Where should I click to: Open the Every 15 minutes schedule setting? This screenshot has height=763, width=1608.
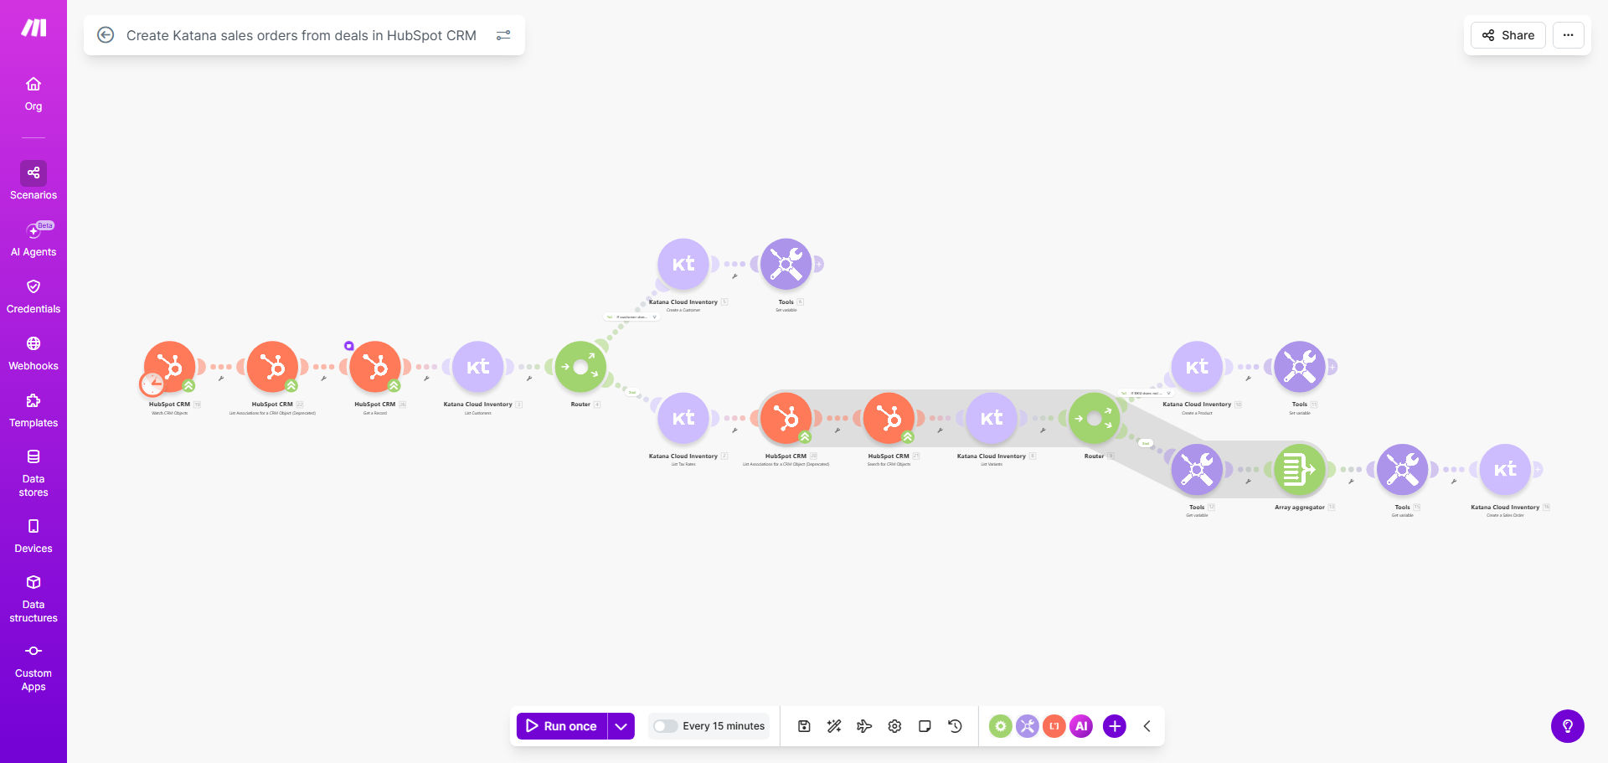(724, 726)
